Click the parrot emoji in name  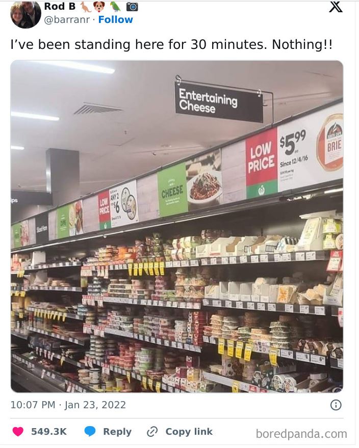[x=115, y=7]
